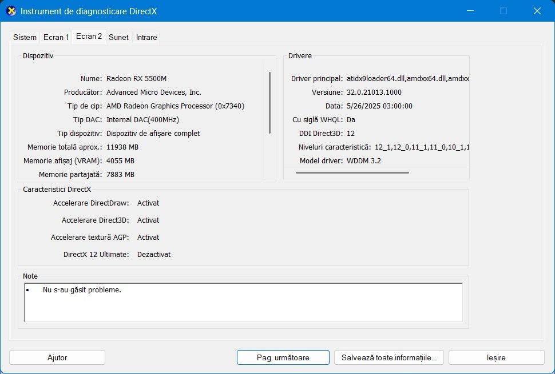Screen dimensions: 555x374
Task: Click the Ajutor button
Action: (57, 357)
